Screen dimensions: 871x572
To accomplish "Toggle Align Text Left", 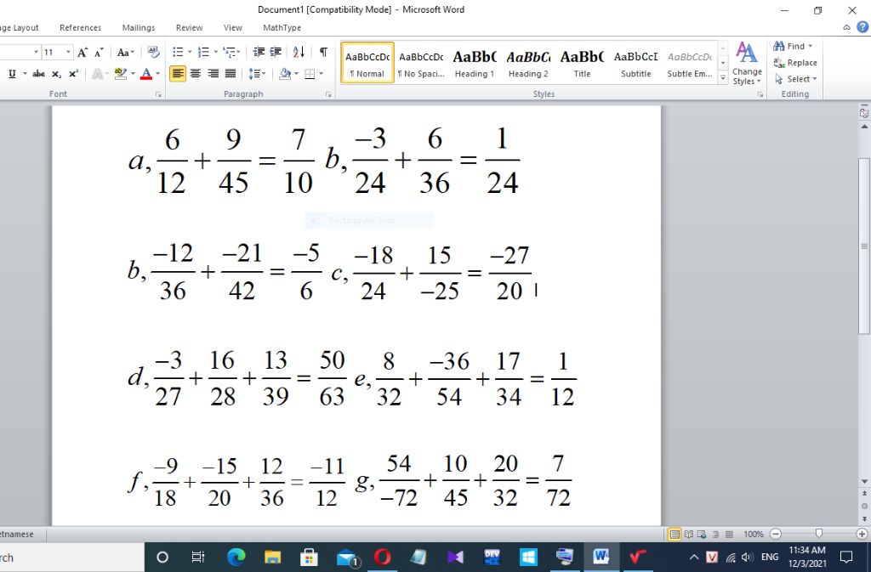I will (178, 73).
